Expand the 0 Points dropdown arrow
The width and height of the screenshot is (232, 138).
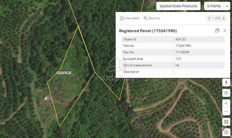[227, 6]
